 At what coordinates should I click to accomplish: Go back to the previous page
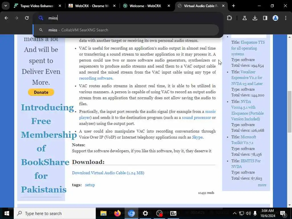point(6,18)
